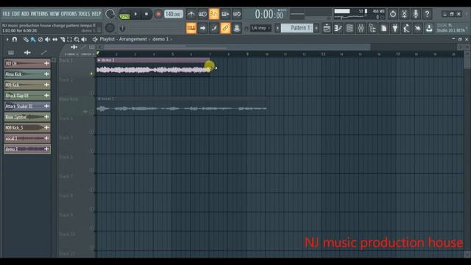Click the add pattern plus button
The width and height of the screenshot is (471, 265).
coord(316,28)
